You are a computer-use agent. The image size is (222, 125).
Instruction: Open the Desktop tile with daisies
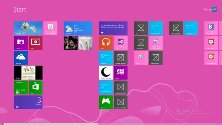(28, 28)
